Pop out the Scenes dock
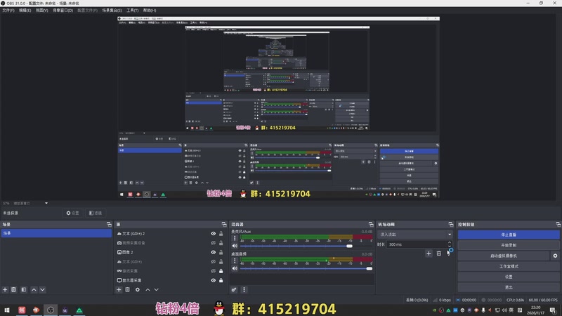 pyautogui.click(x=109, y=224)
